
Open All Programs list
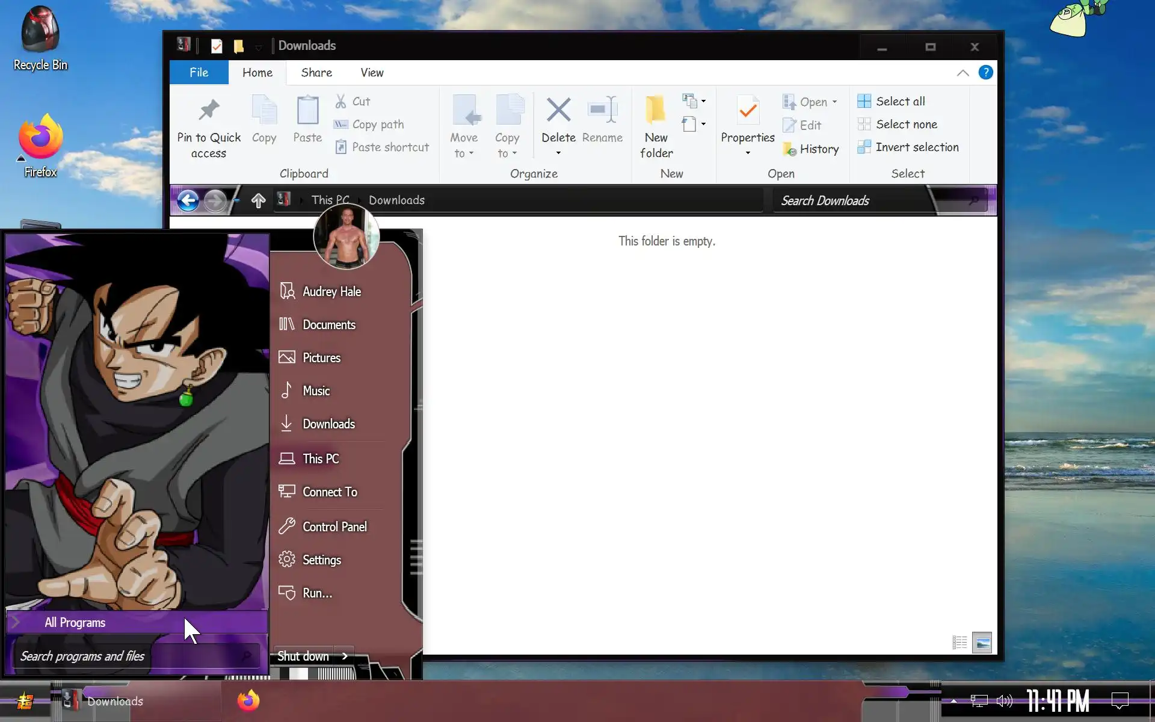(x=75, y=623)
